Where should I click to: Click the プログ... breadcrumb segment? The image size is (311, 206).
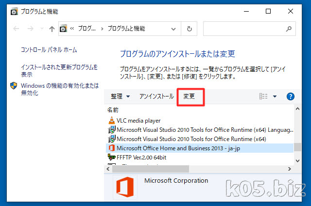coord(87,29)
